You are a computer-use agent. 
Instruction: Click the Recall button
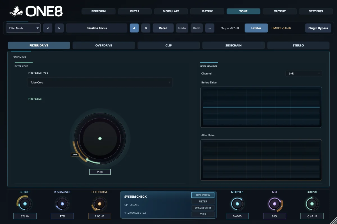pyautogui.click(x=163, y=28)
